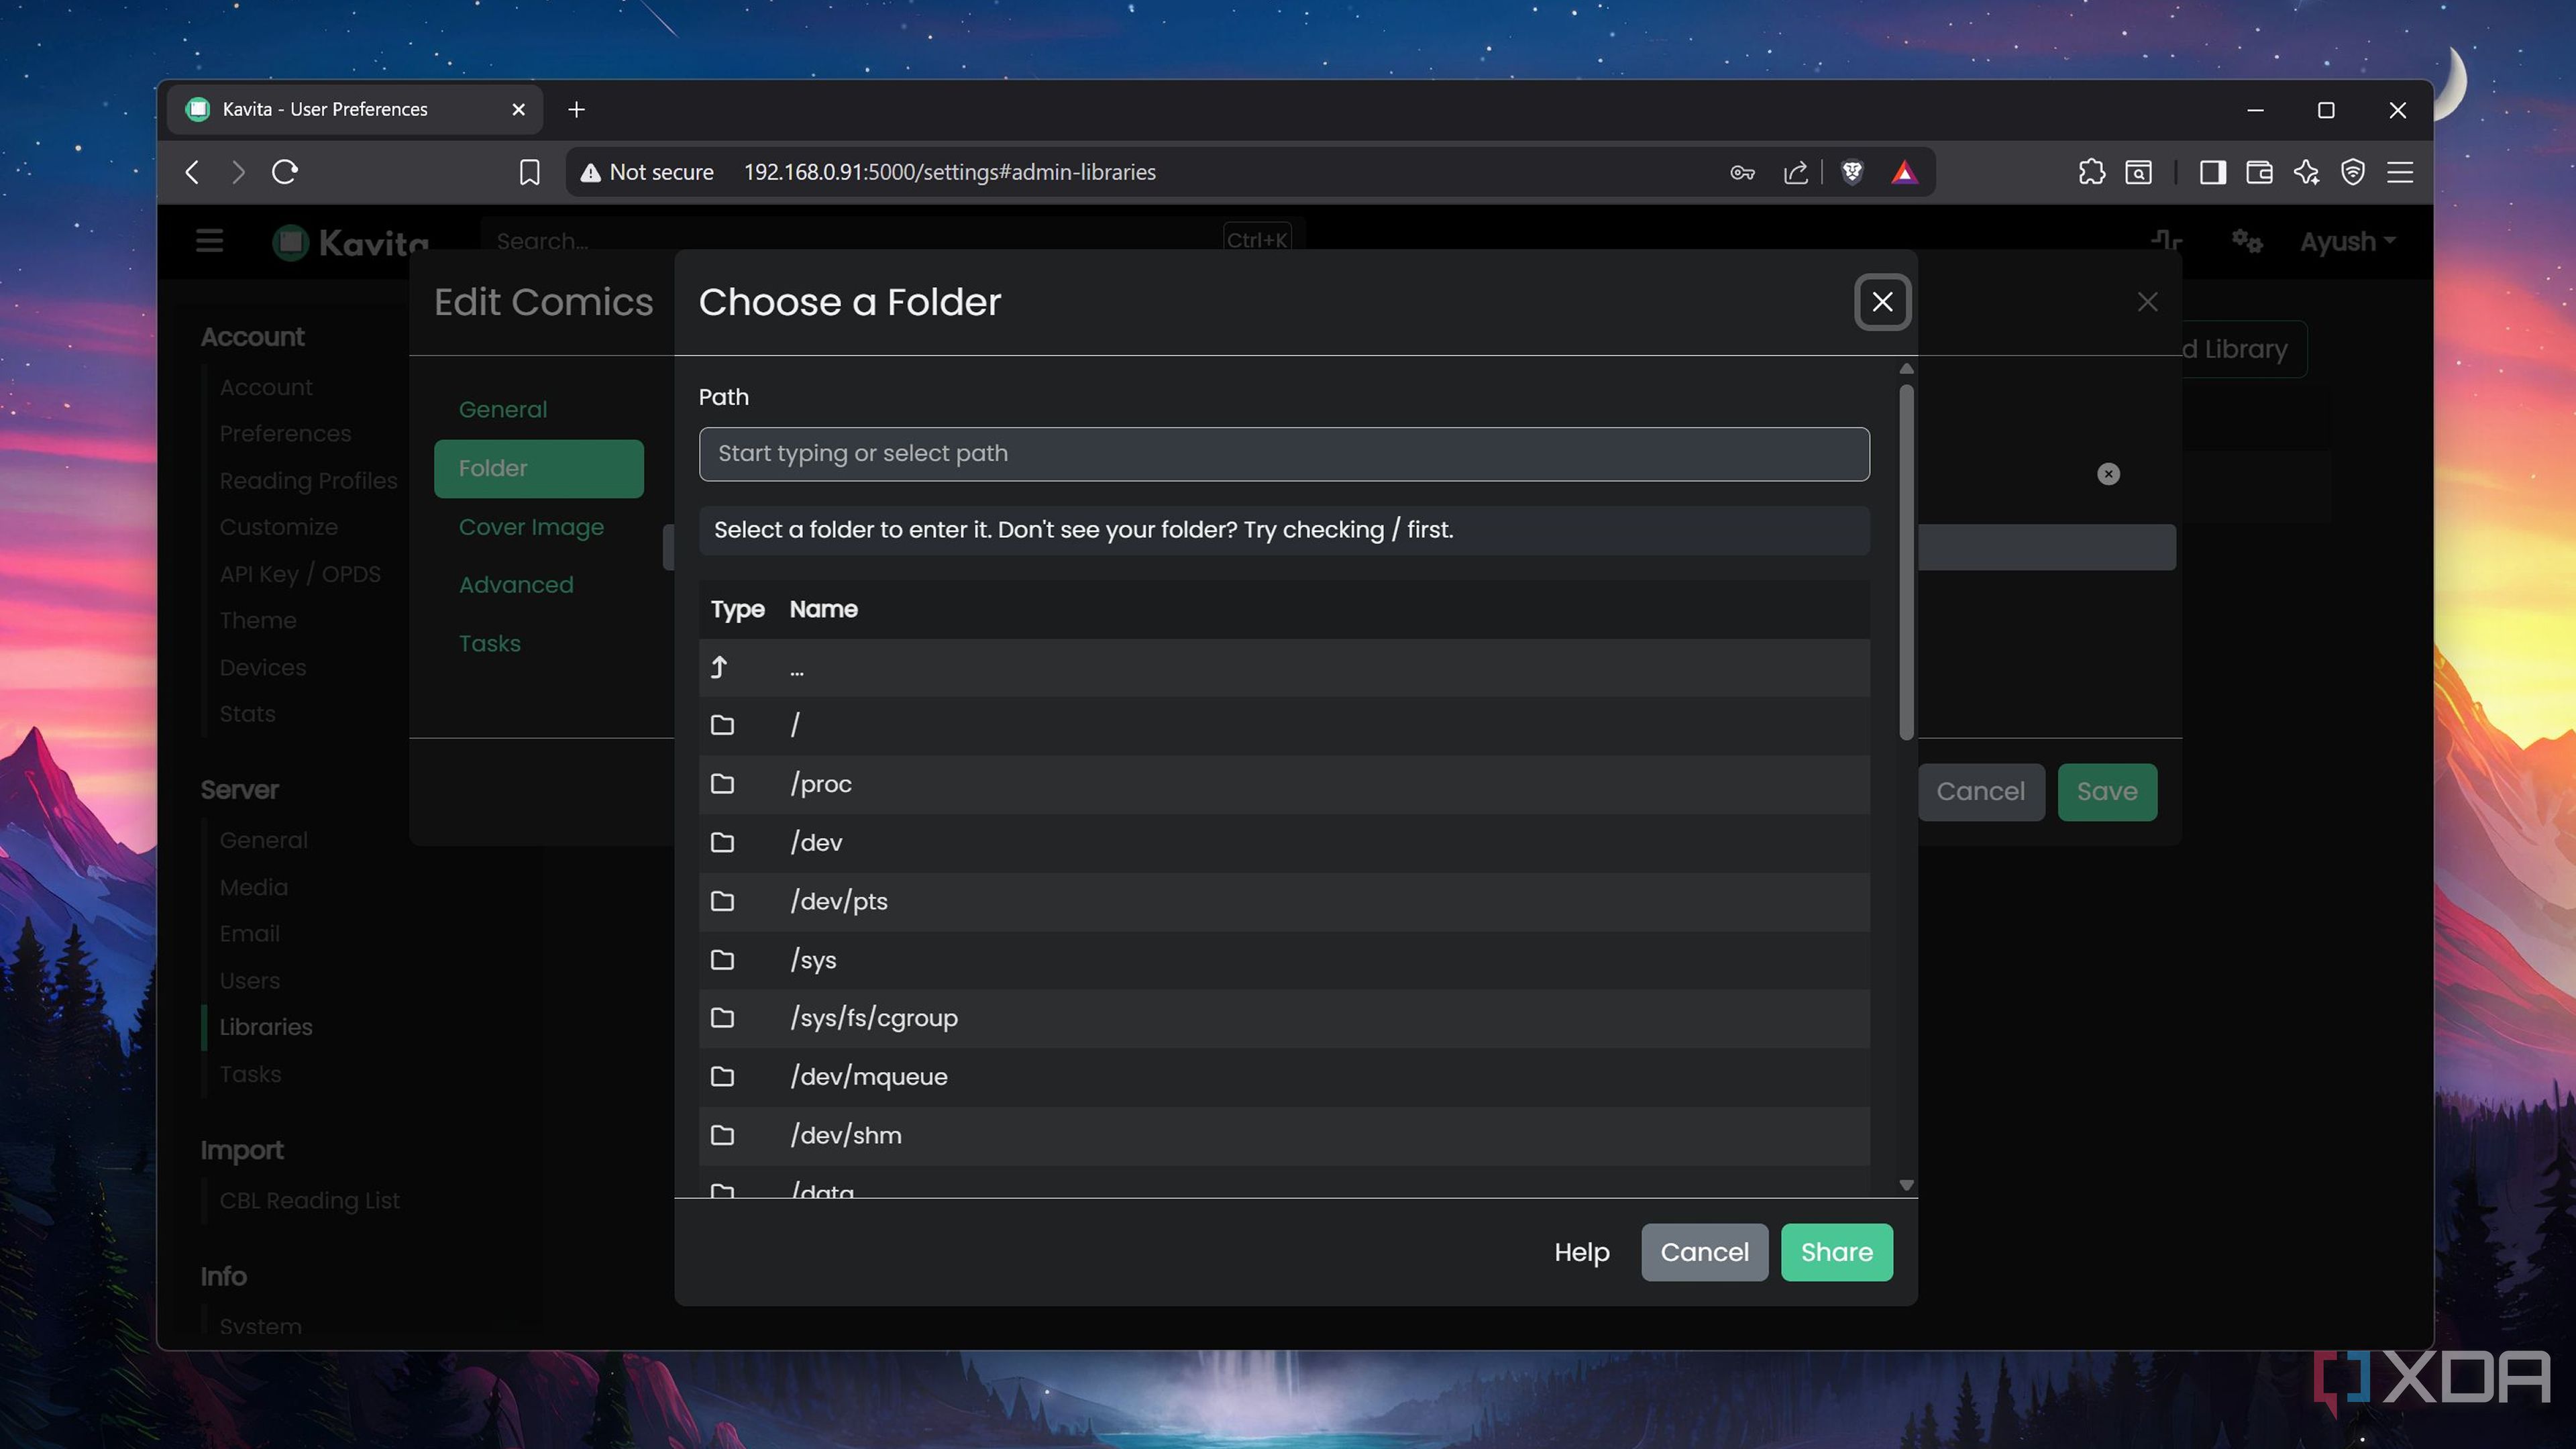
Task: Open the browser main menu
Action: (2400, 172)
